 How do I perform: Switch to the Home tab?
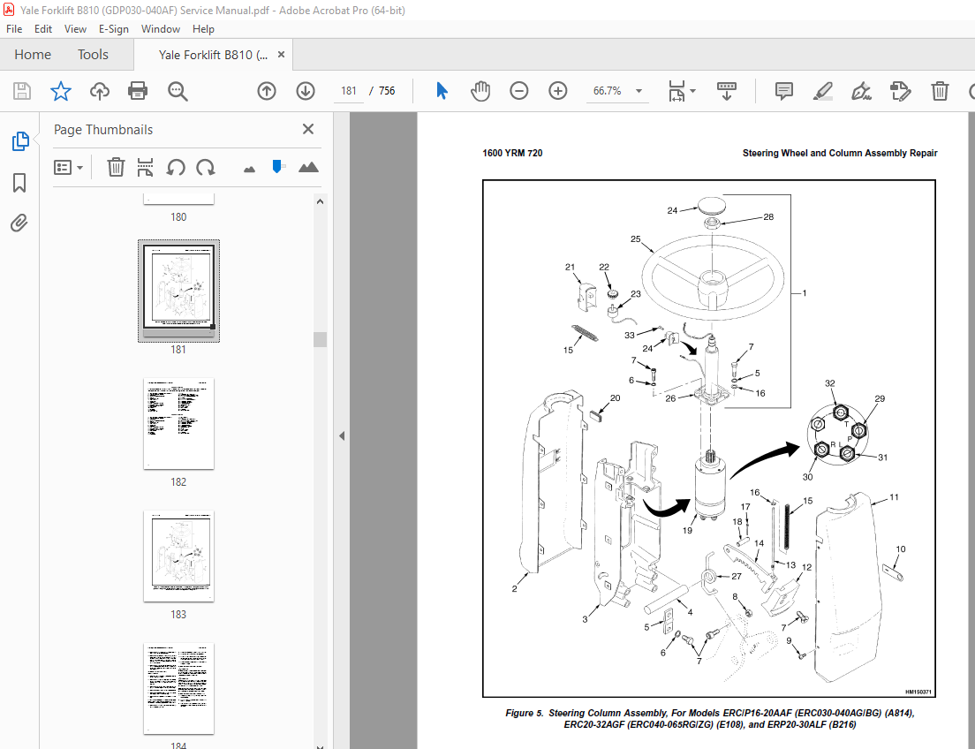(33, 55)
